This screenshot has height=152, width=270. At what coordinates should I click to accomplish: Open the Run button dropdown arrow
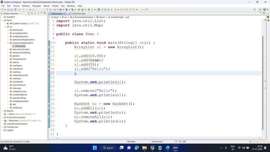[x=63, y=10]
